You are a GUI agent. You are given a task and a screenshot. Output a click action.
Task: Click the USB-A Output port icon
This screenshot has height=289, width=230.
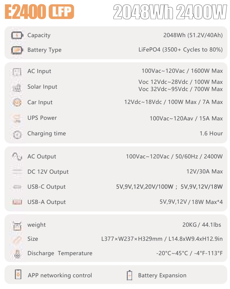point(17,202)
